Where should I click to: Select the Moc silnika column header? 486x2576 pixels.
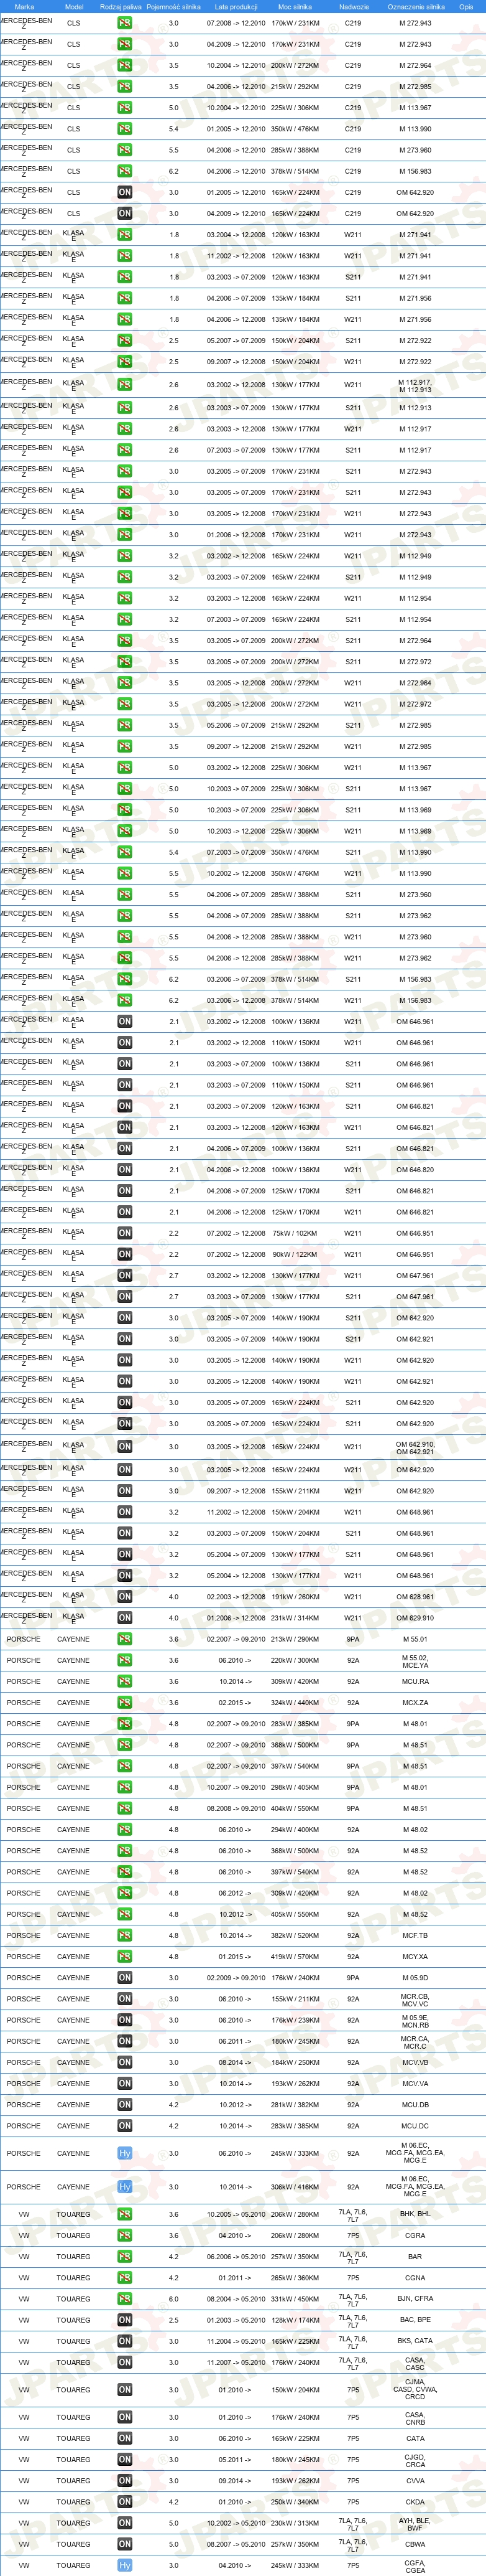295,6
